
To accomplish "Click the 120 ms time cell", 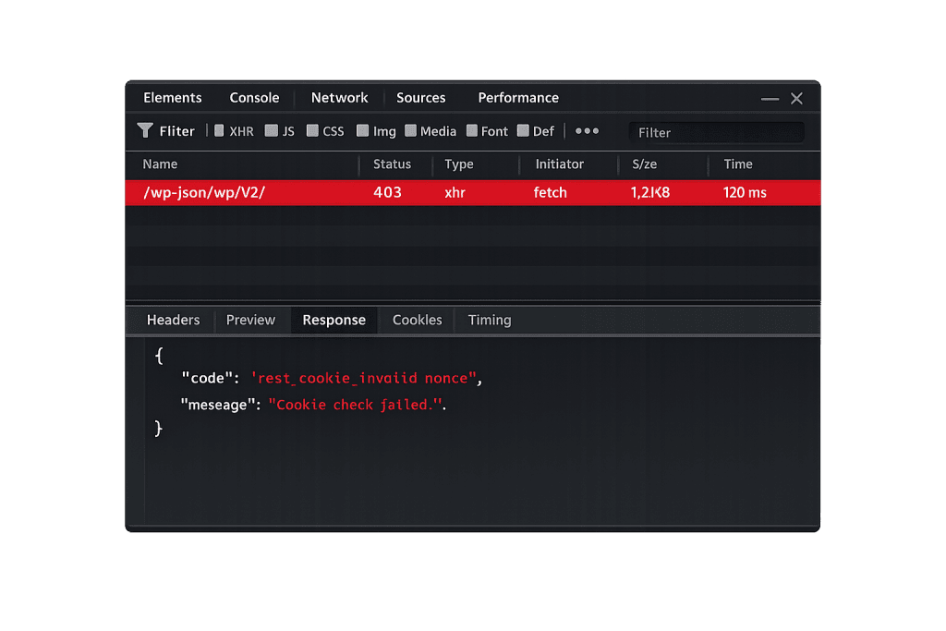I will point(745,192).
